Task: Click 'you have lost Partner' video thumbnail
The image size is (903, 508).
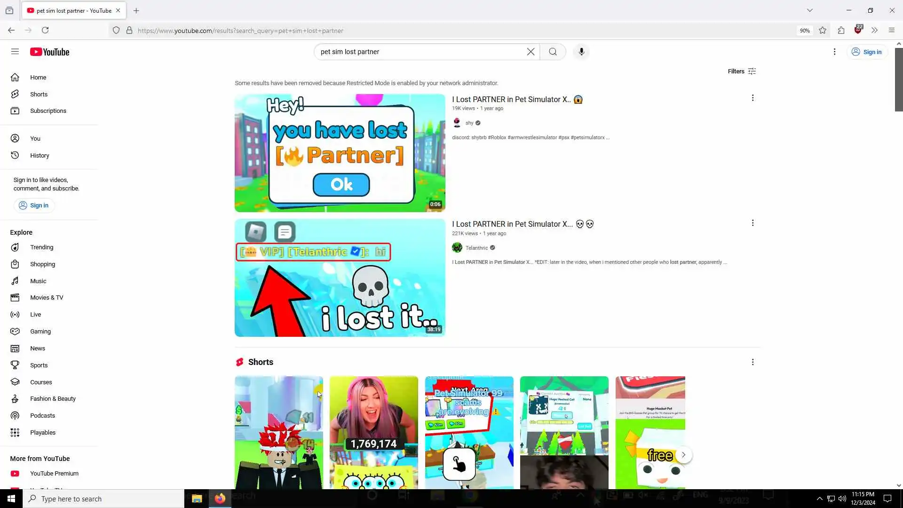Action: (340, 153)
